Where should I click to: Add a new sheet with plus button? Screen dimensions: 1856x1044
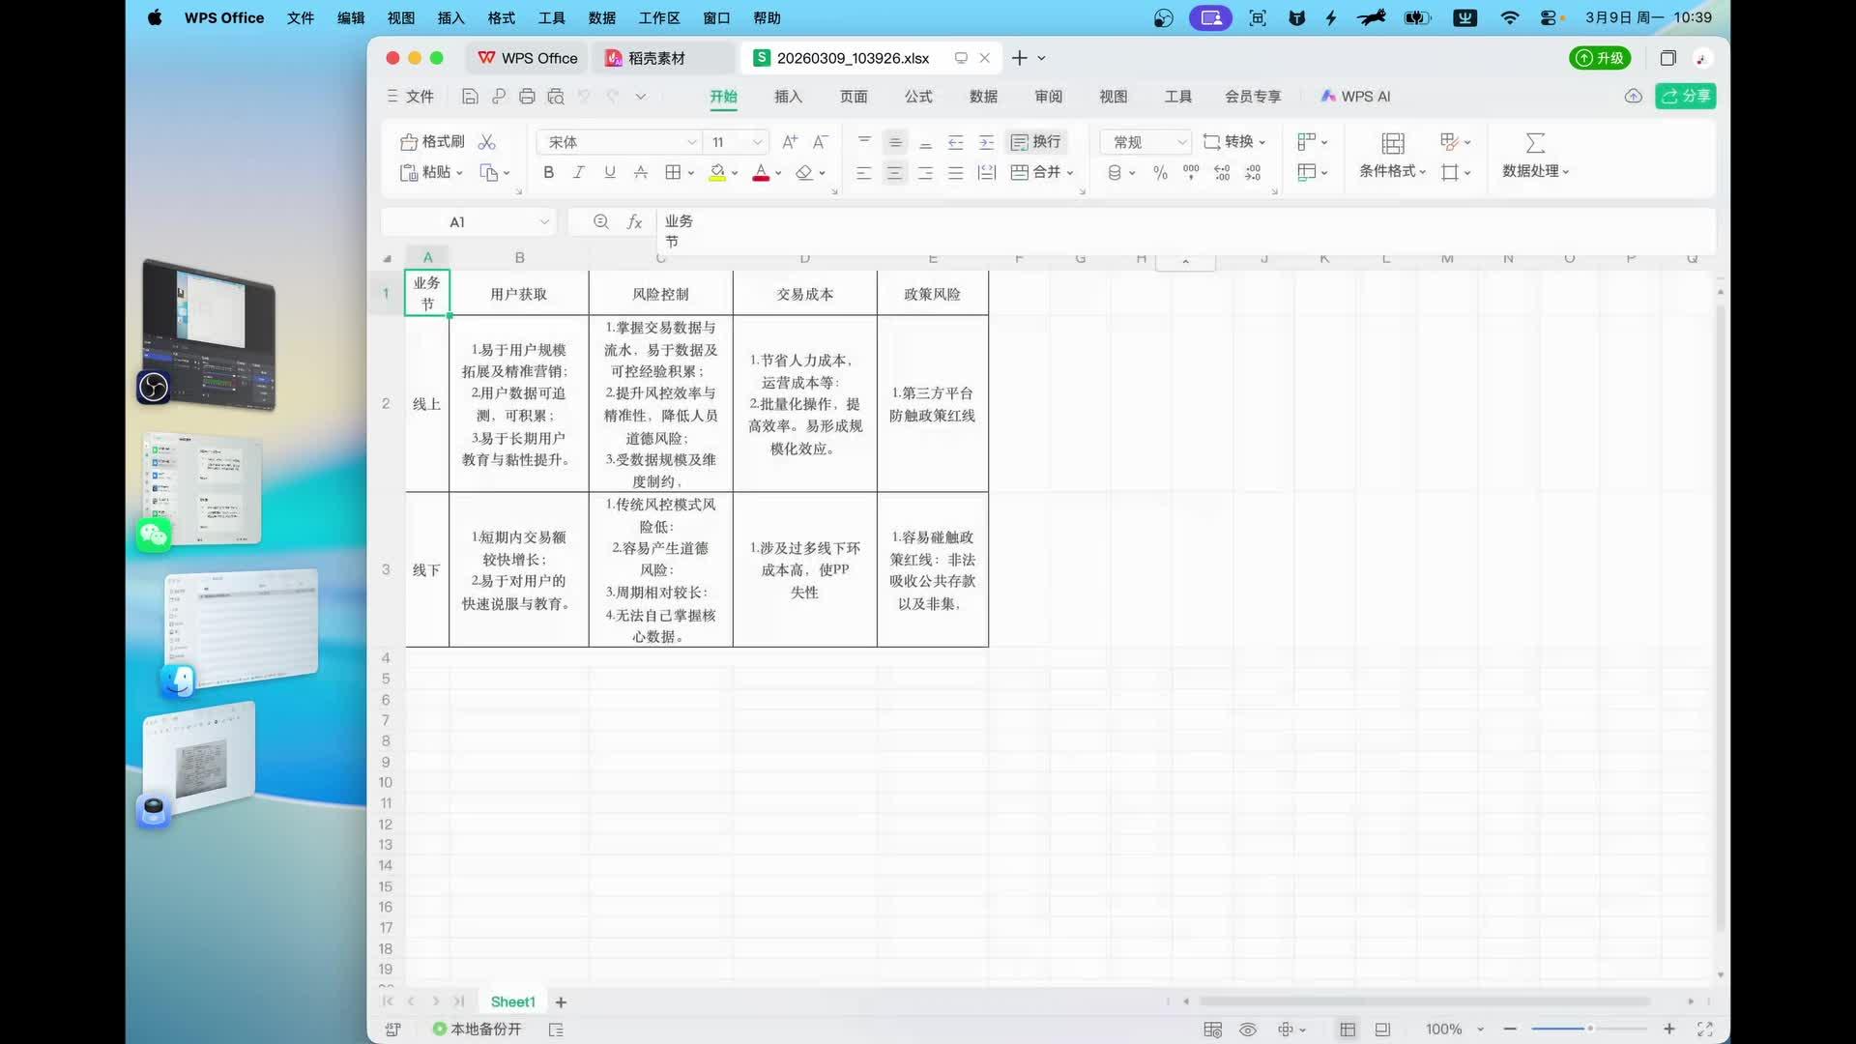(x=561, y=1002)
